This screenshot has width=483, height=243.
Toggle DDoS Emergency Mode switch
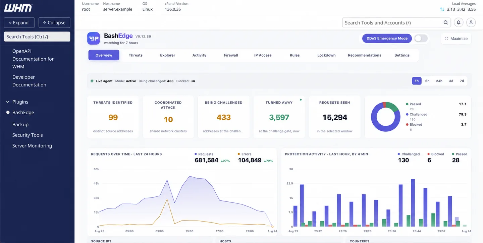tap(421, 38)
